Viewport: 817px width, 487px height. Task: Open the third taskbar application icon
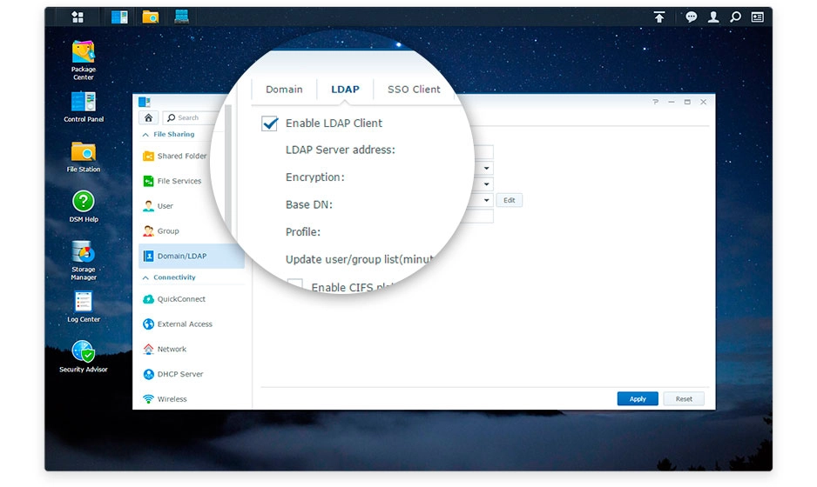[181, 17]
